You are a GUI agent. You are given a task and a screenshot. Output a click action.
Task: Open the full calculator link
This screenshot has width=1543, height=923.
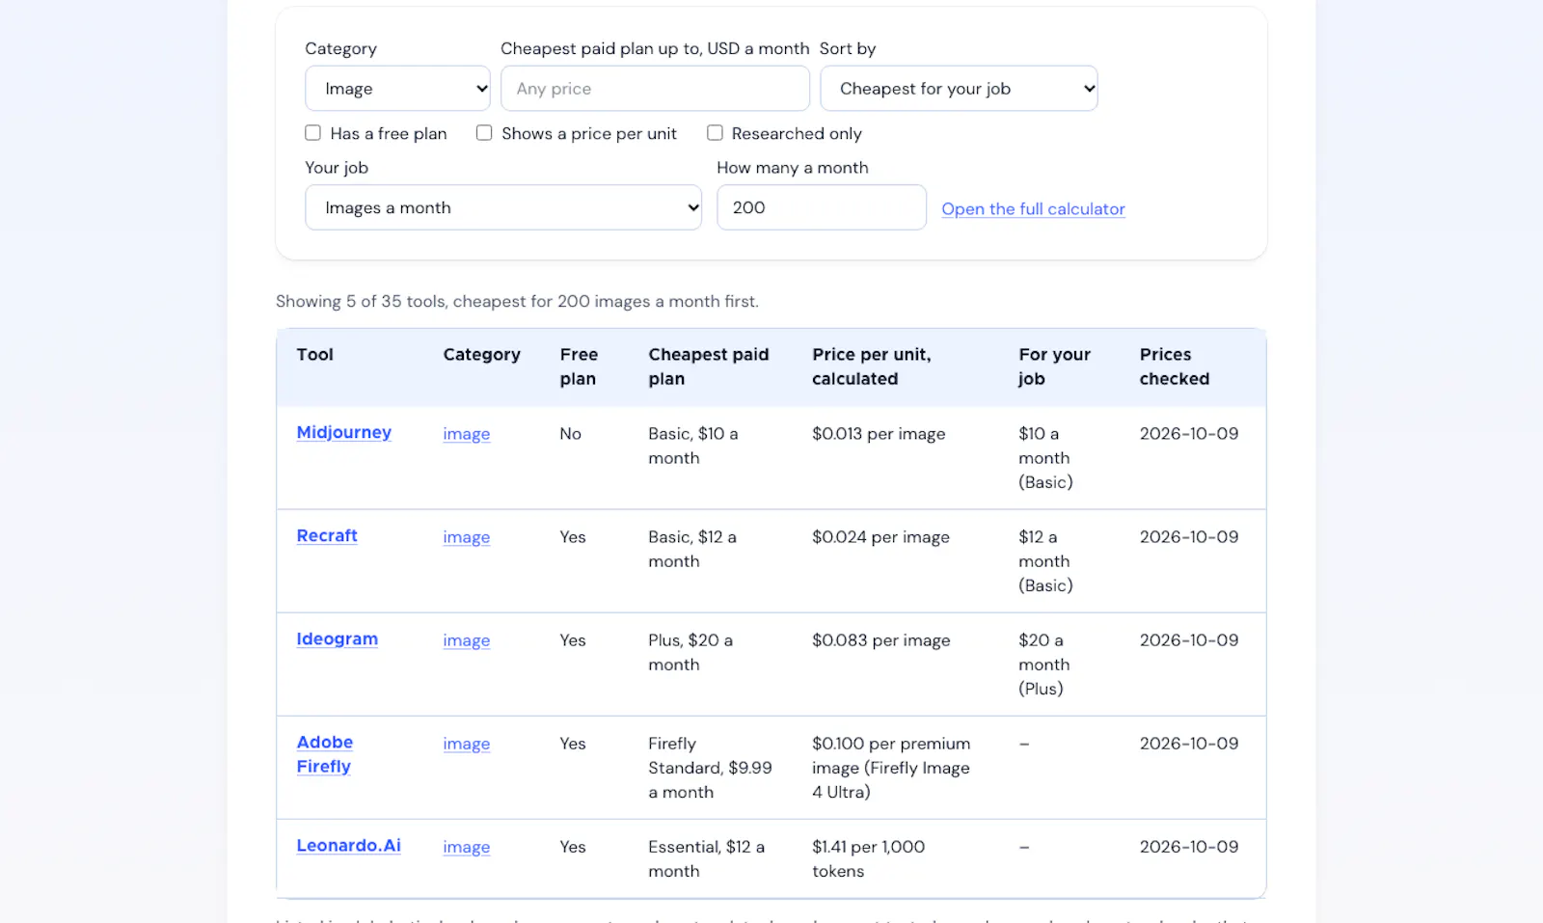[x=1033, y=208]
